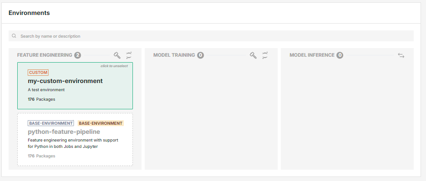Click the hammer build icon under Model Training

[x=253, y=55]
